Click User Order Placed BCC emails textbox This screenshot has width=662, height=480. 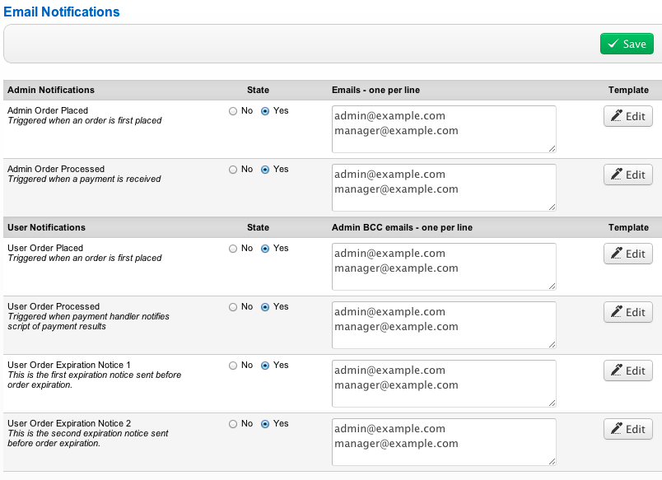coord(444,267)
